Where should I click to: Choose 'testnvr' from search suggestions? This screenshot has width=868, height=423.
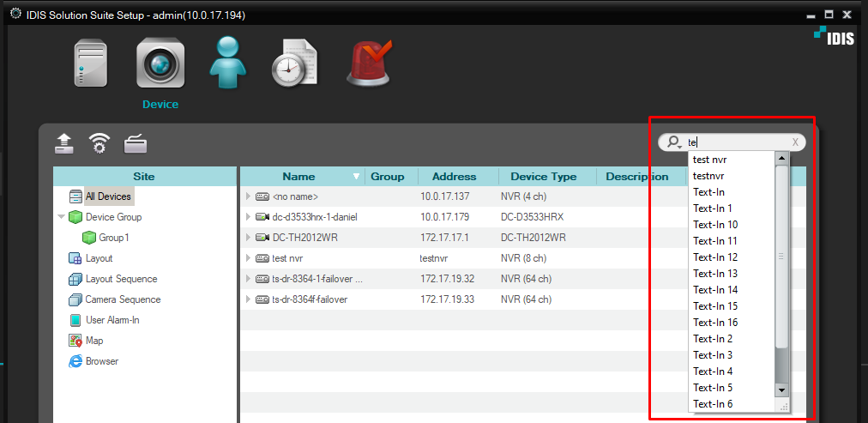tap(708, 176)
